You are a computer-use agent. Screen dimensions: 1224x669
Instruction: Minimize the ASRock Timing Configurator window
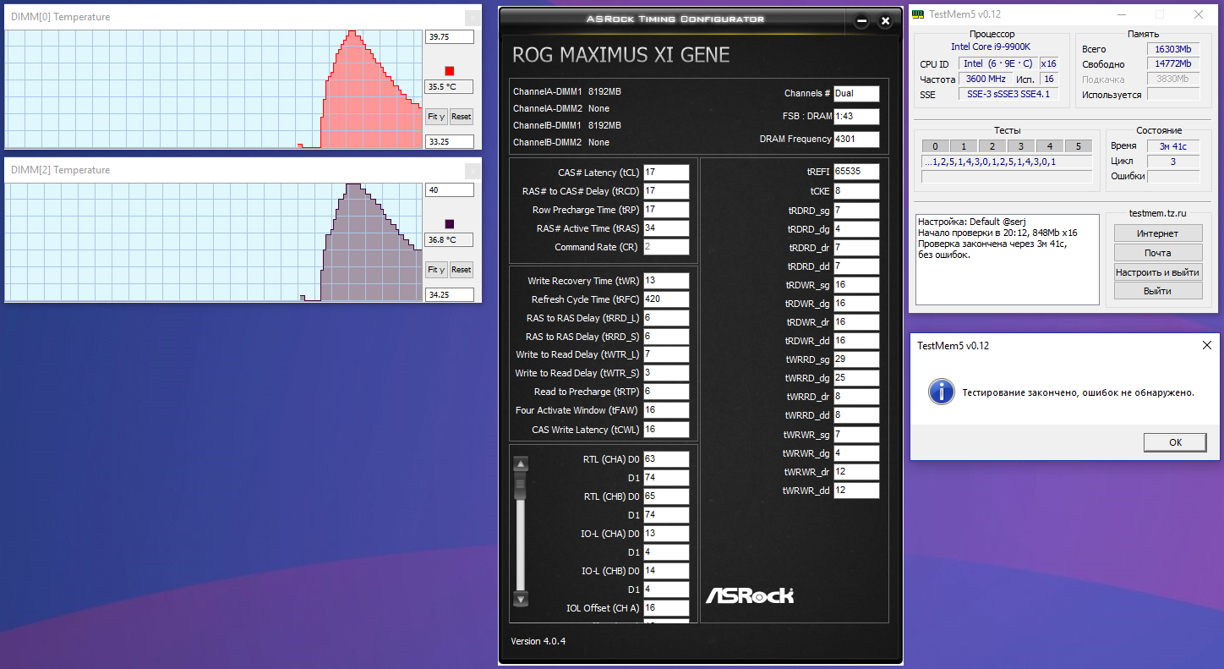tap(861, 21)
